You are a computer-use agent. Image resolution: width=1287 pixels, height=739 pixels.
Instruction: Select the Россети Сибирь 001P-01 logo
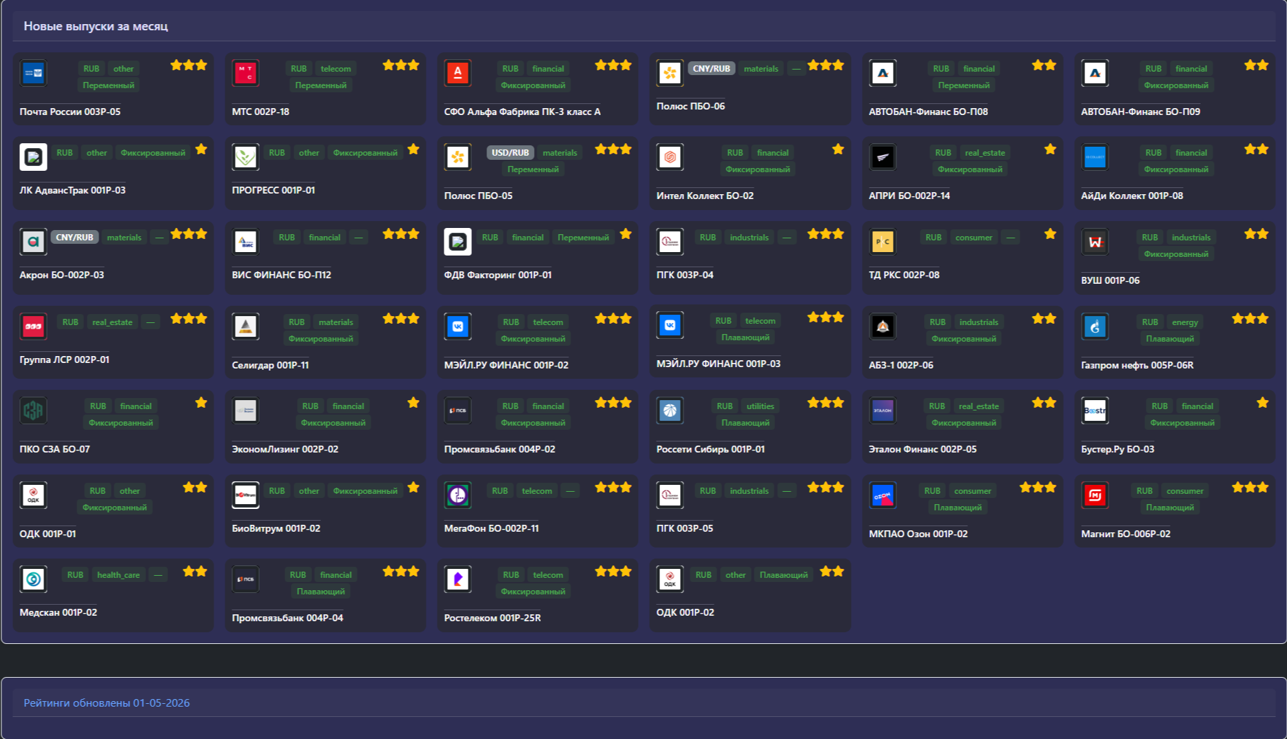(670, 410)
